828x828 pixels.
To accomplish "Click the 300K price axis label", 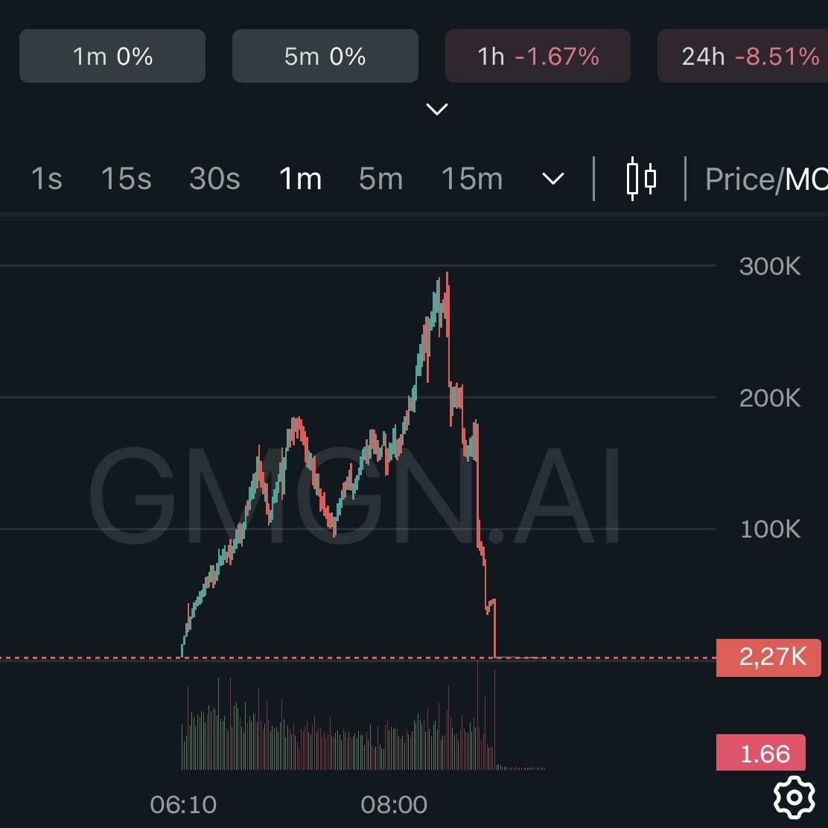I will (x=770, y=266).
